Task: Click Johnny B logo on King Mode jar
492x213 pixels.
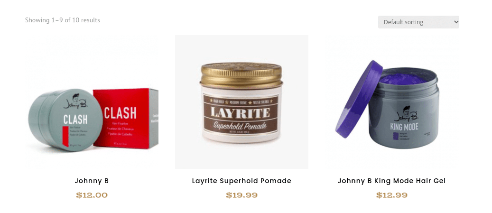Action: tap(405, 114)
